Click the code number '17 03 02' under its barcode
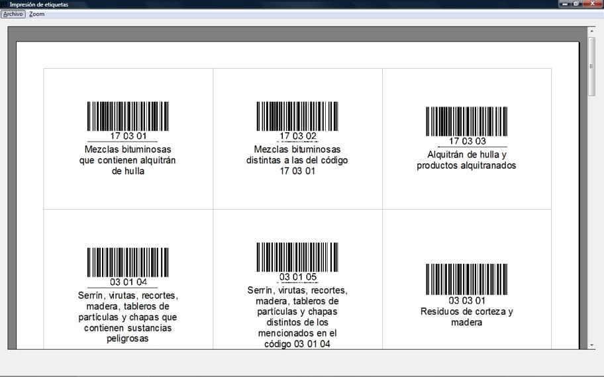Image resolution: width=604 pixels, height=377 pixels. (298, 136)
